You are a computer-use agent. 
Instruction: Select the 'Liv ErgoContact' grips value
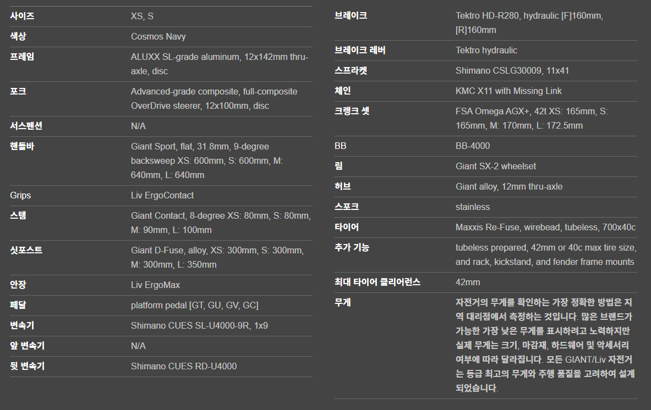pyautogui.click(x=162, y=195)
